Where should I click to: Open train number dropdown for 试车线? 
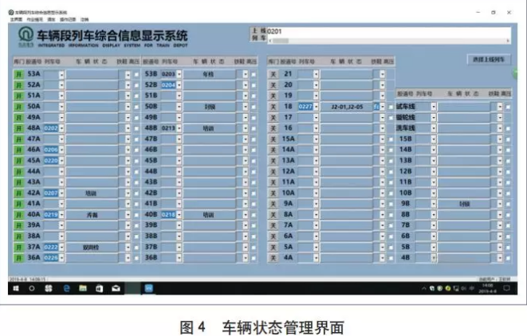[x=434, y=107]
